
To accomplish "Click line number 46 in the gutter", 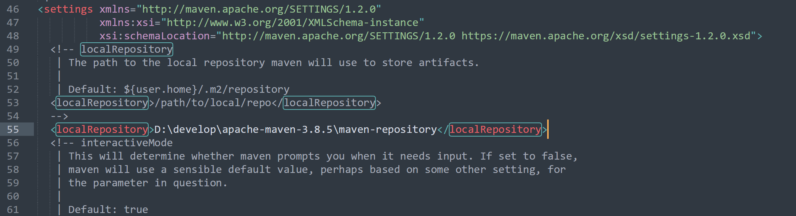I will (x=13, y=9).
